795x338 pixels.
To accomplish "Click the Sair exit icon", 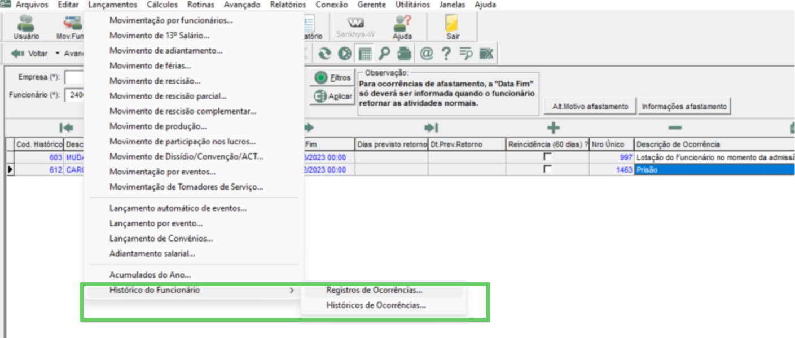I will (453, 27).
